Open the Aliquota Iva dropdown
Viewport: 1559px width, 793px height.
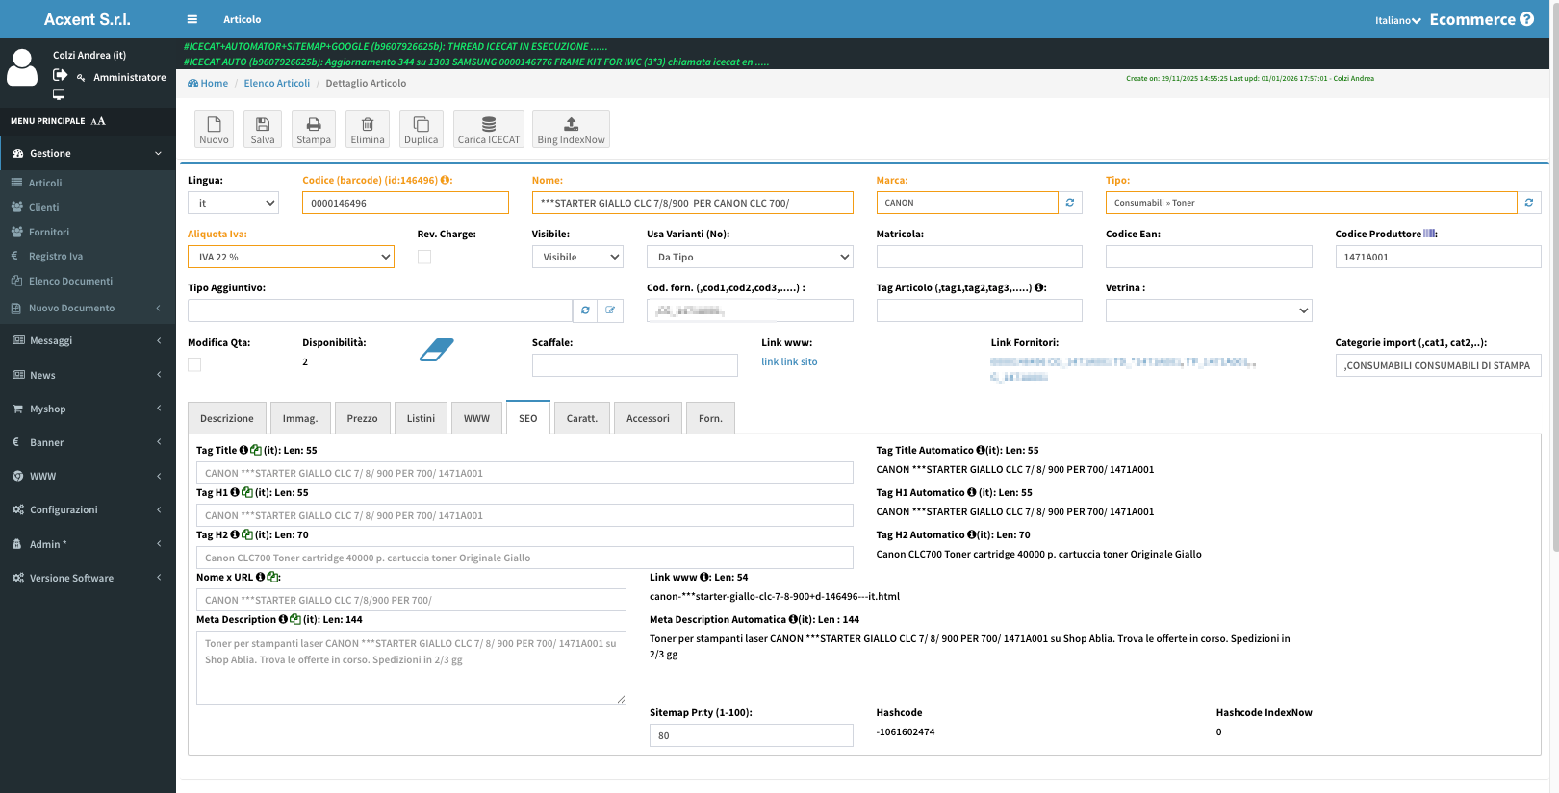(291, 257)
